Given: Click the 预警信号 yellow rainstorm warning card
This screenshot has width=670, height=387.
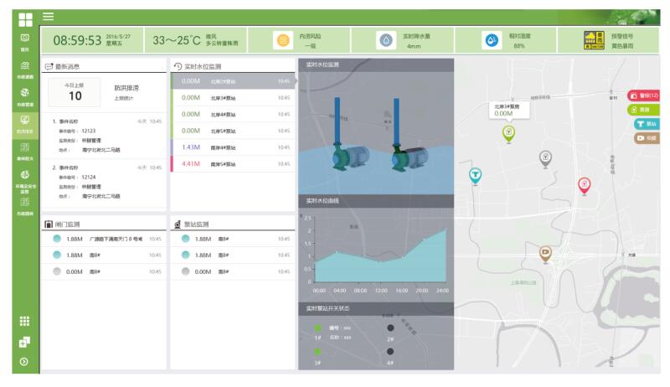Looking at the screenshot, I should point(614,40).
